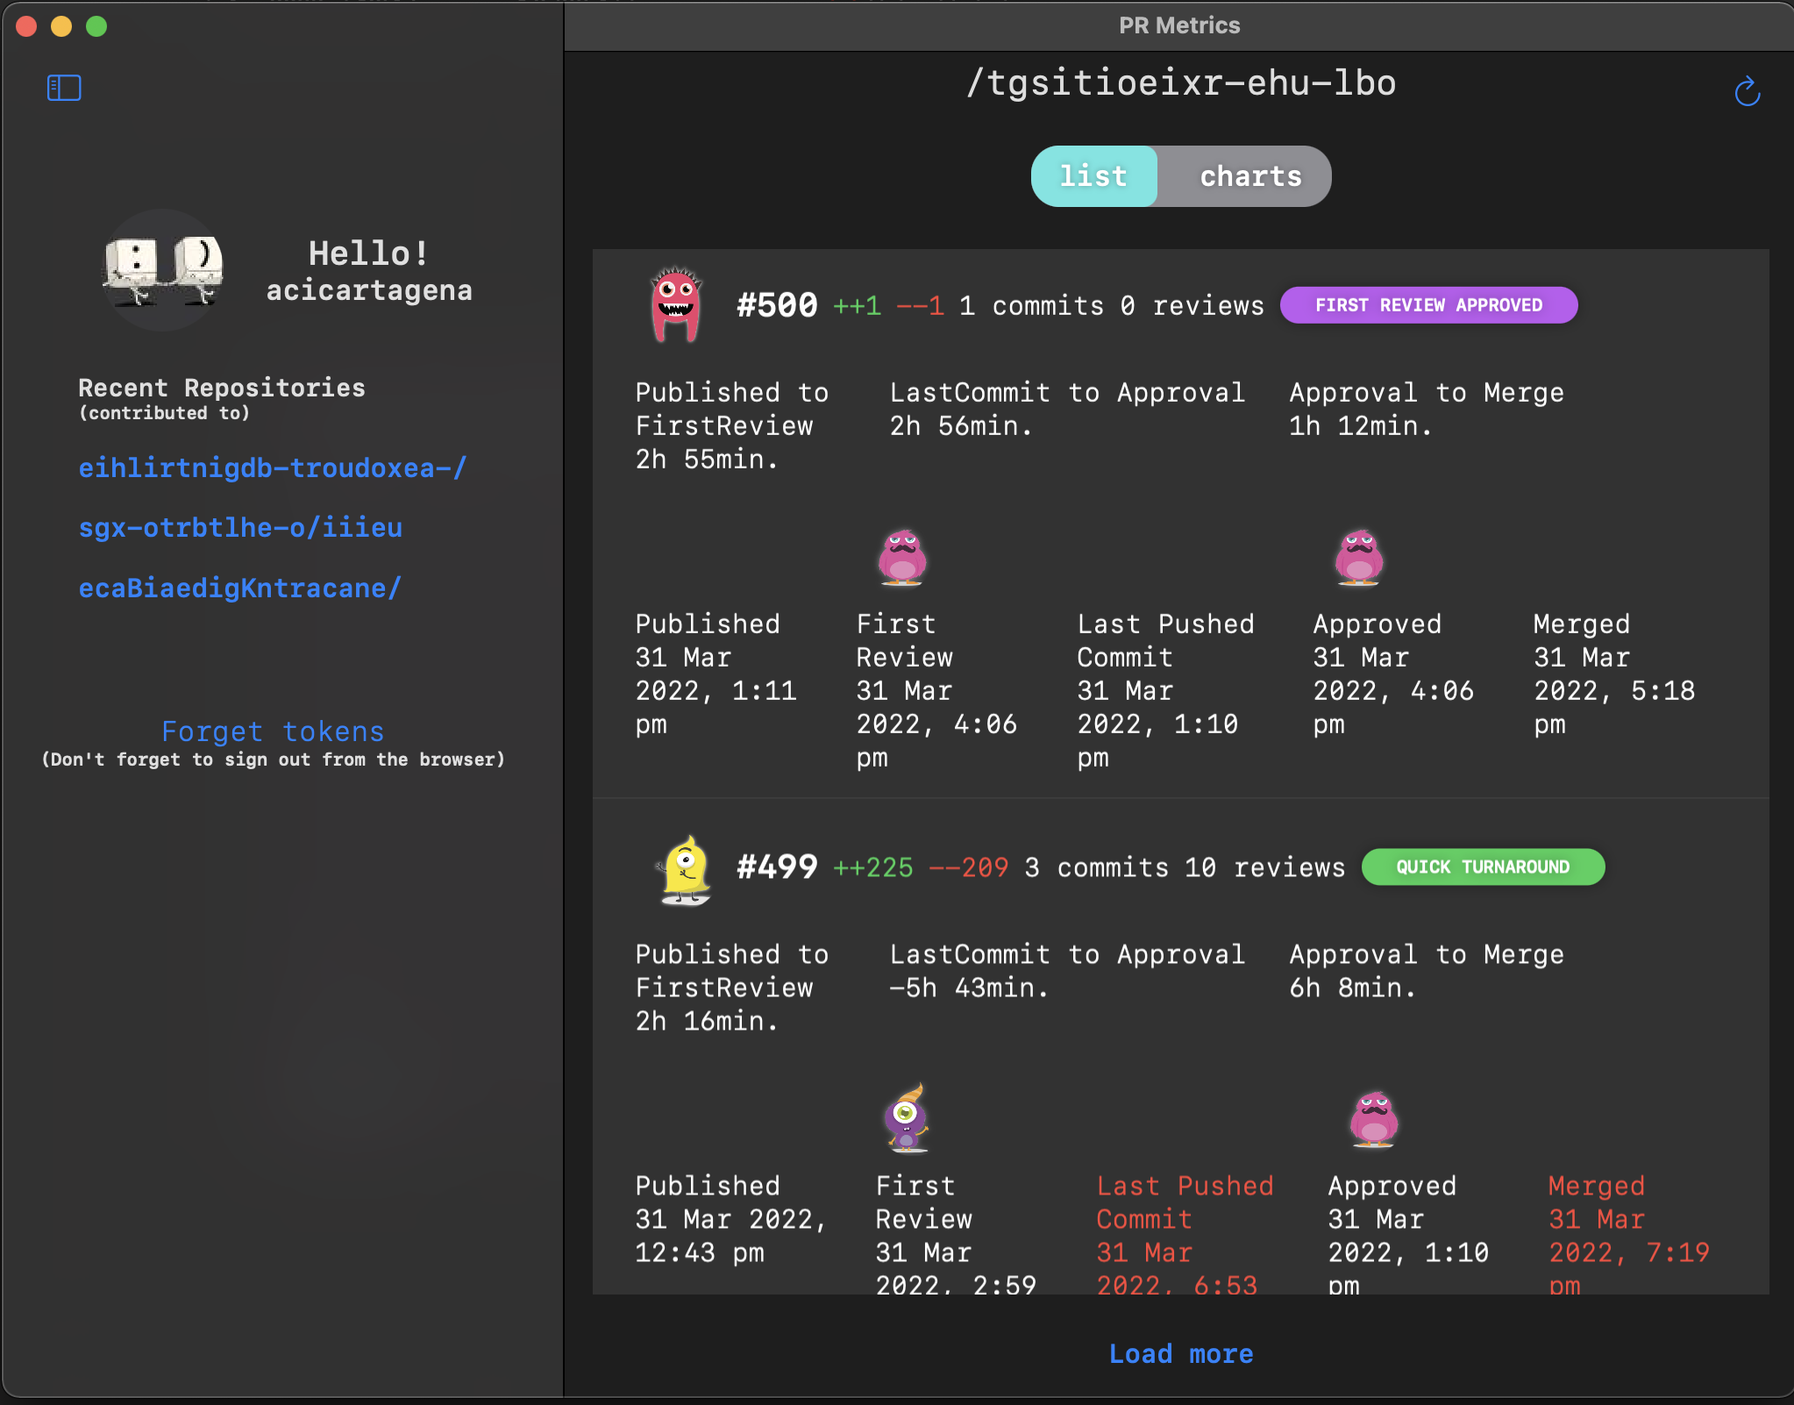The height and width of the screenshot is (1405, 1794).
Task: Toggle the sidebar panel icon
Action: coord(64,88)
